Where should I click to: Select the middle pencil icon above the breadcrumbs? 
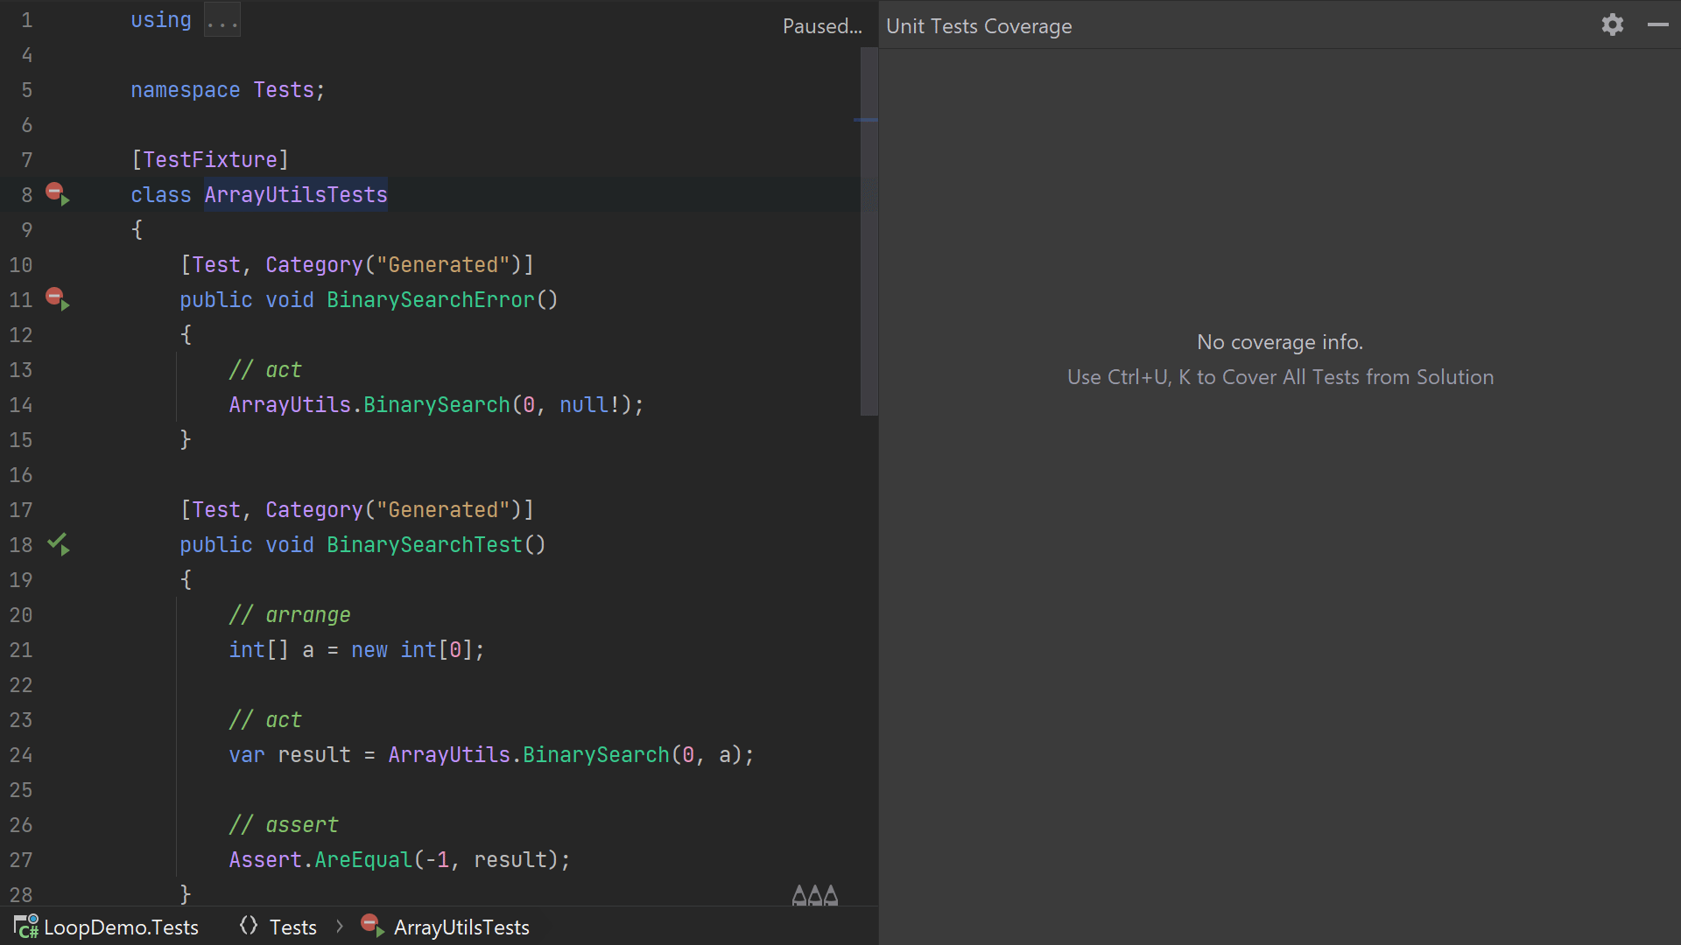[814, 894]
